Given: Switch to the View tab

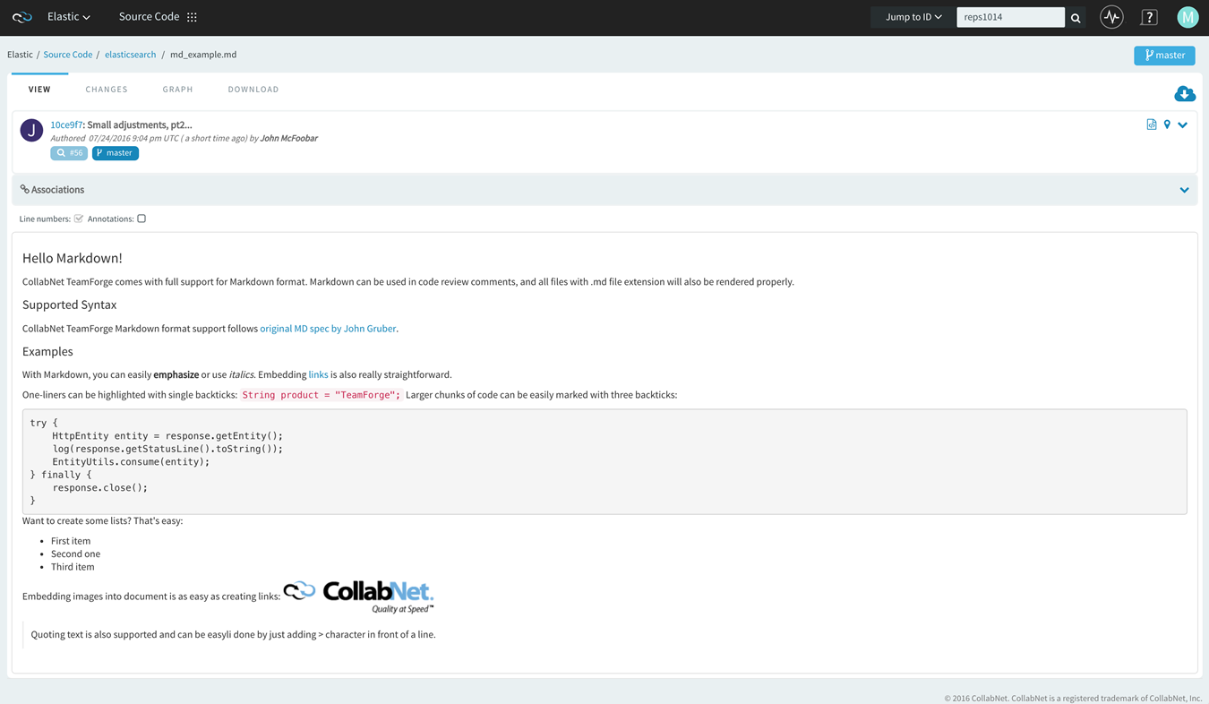Looking at the screenshot, I should pos(39,90).
